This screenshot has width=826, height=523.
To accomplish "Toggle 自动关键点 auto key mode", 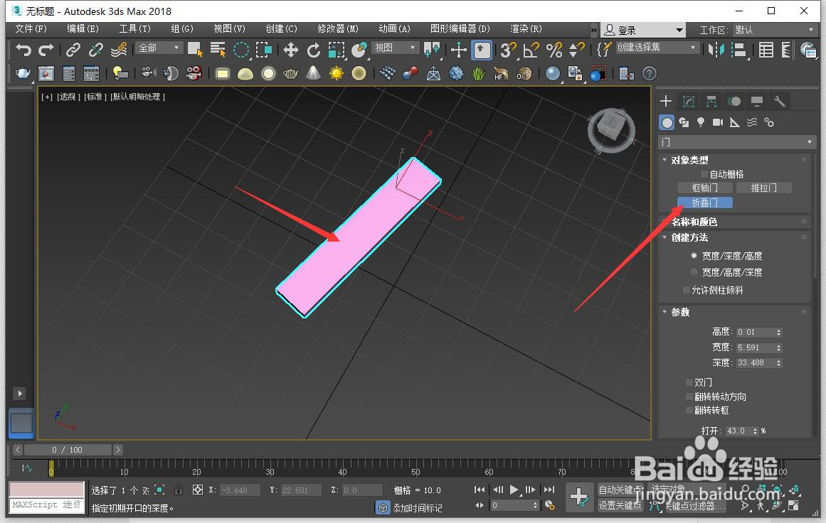I will point(620,490).
